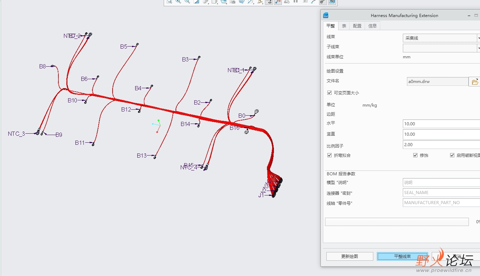Select the B0 connector label
The image size is (480, 276).
[242, 116]
